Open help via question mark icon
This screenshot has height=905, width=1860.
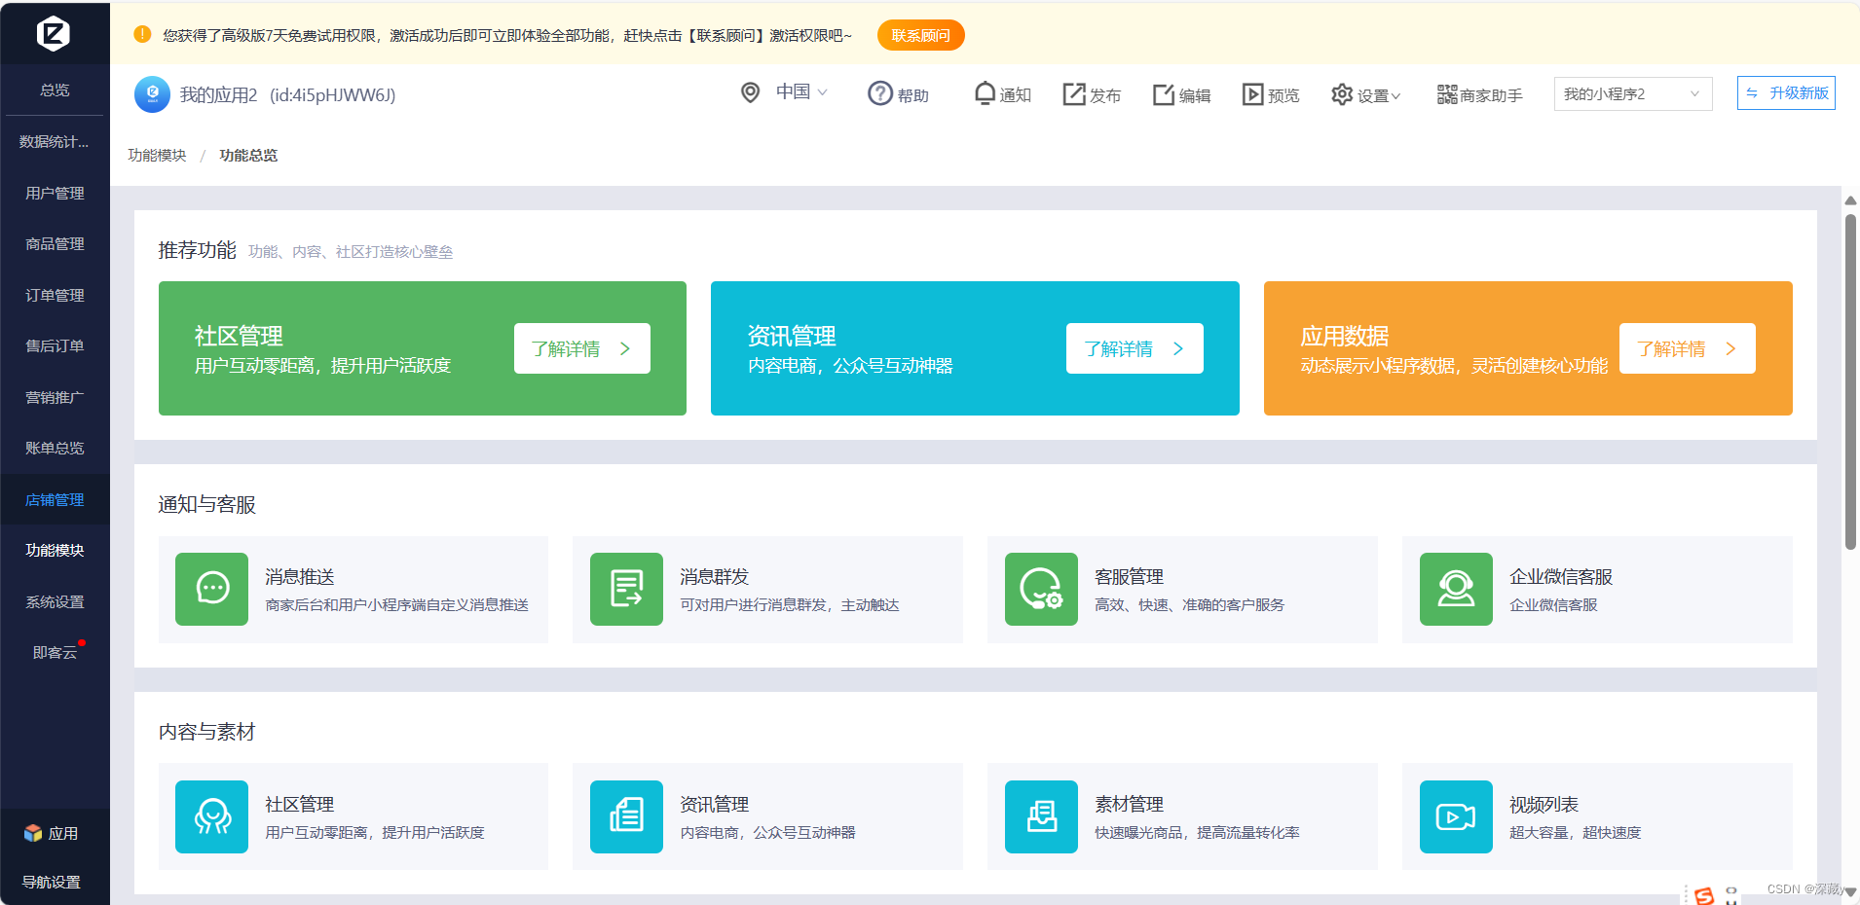pyautogui.click(x=880, y=93)
